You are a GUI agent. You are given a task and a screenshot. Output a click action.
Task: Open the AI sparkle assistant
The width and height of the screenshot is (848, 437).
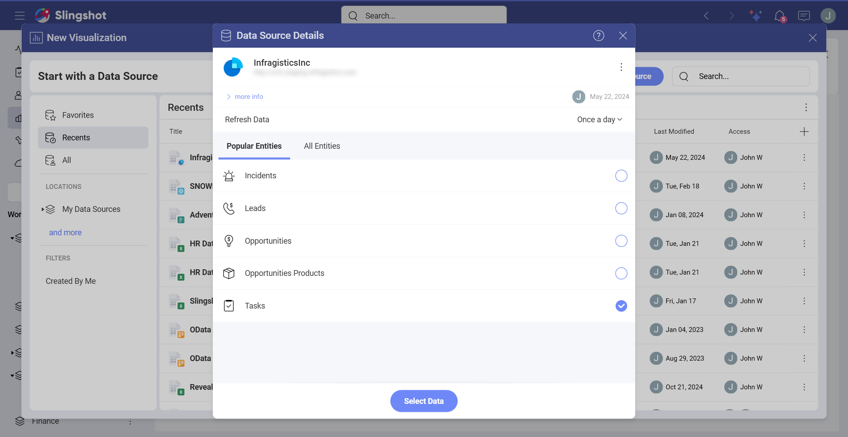(756, 16)
